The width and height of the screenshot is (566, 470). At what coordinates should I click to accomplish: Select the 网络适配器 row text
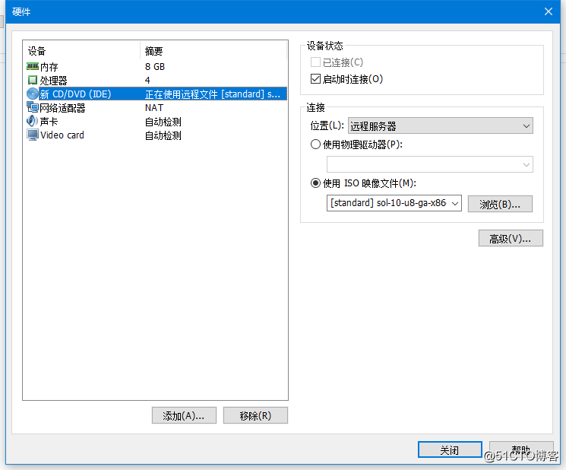62,108
